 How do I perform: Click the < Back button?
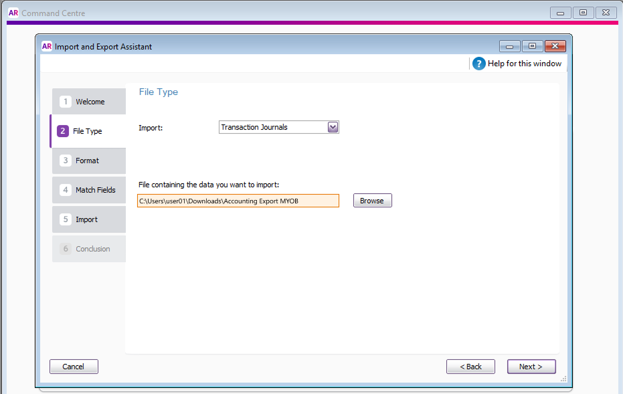470,367
